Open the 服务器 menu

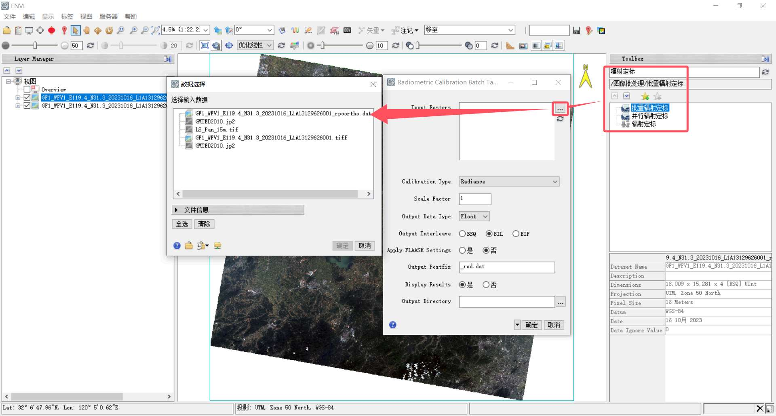pyautogui.click(x=108, y=17)
